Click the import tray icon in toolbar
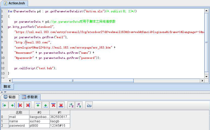The image size is (210, 130). (x=89, y=105)
